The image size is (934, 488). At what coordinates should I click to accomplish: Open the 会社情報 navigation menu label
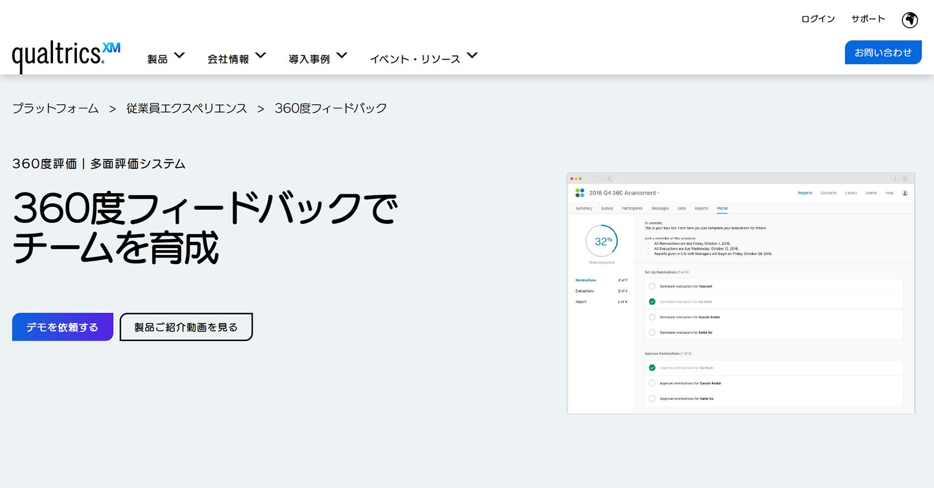click(x=228, y=59)
